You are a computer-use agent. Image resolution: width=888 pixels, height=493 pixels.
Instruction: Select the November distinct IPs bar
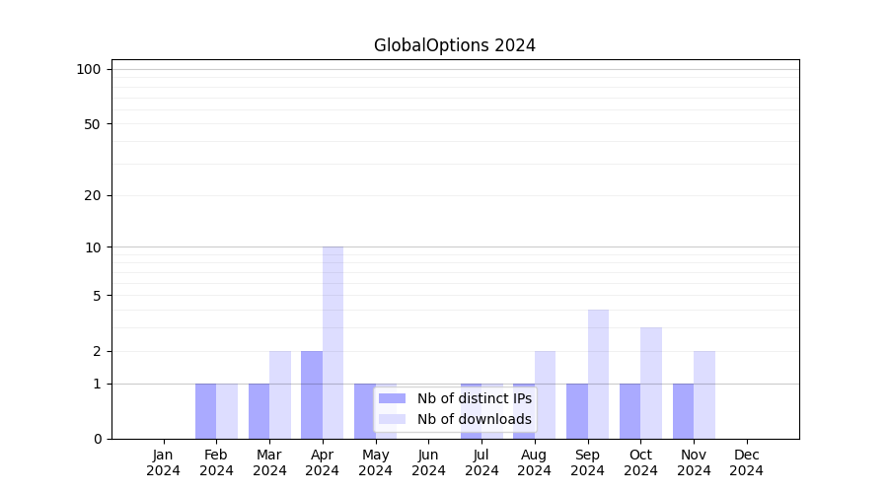coord(683,411)
